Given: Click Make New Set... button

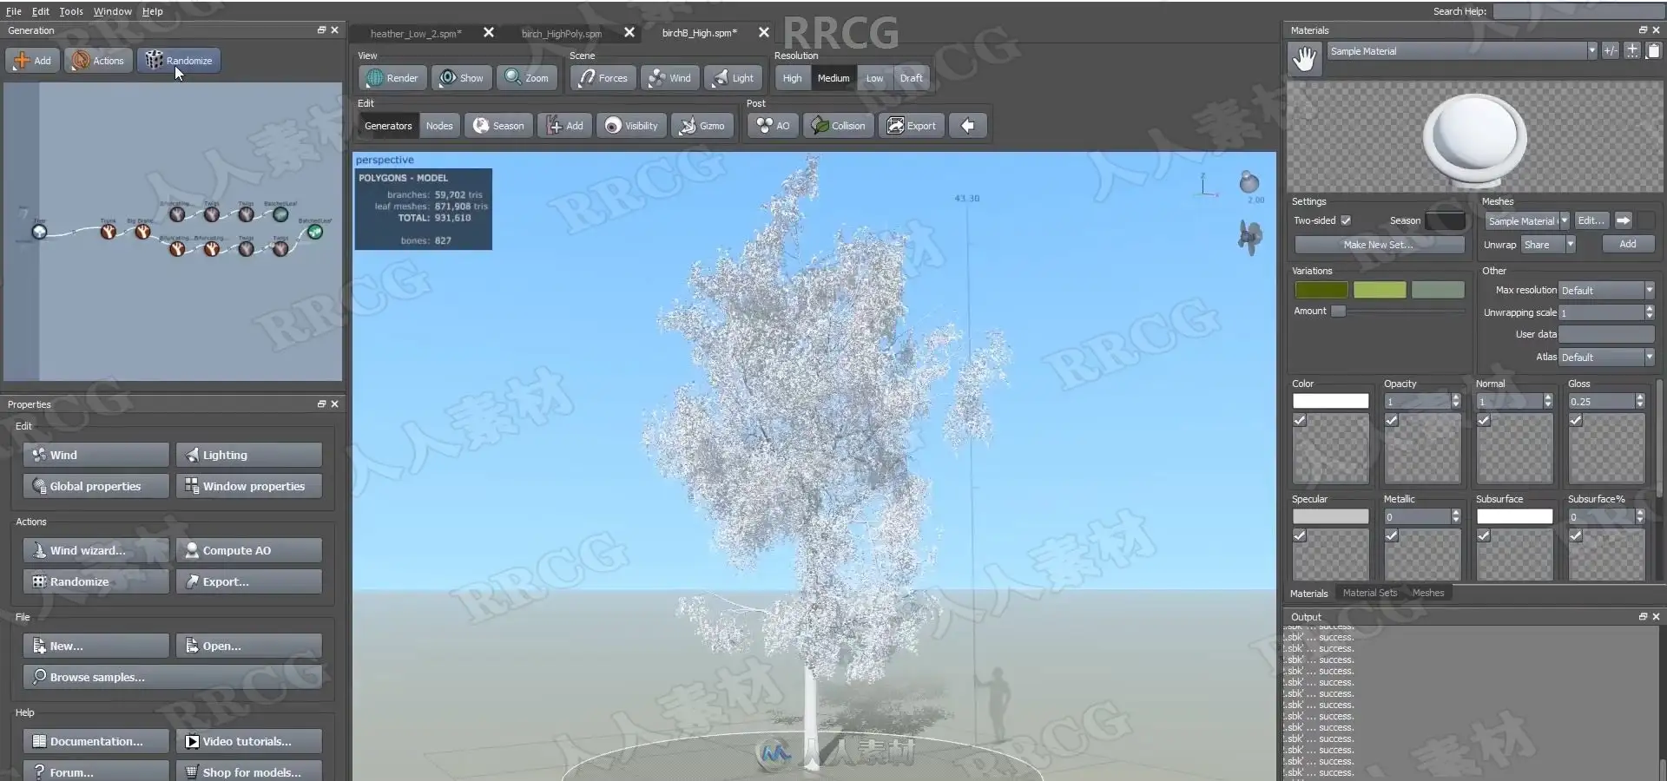Looking at the screenshot, I should [1379, 245].
